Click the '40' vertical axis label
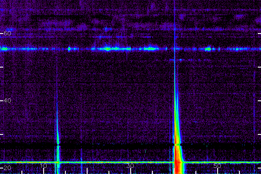Image resolution: width=261 pixels, height=174 pixels. point(7,101)
